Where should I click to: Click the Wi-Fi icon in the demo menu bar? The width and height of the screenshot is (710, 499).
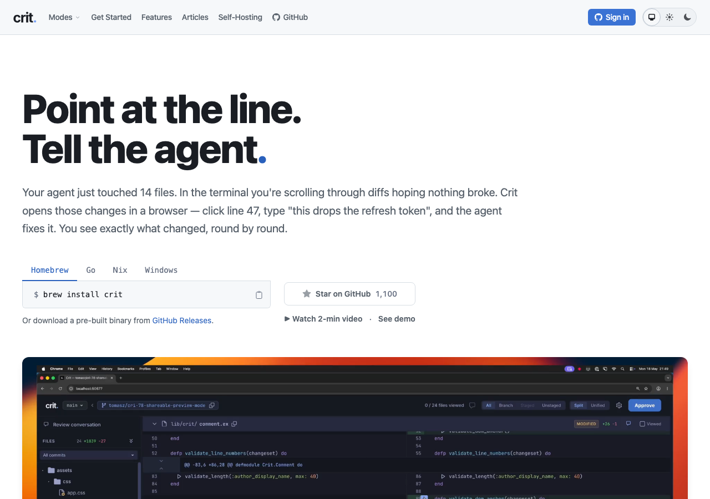(x=614, y=369)
